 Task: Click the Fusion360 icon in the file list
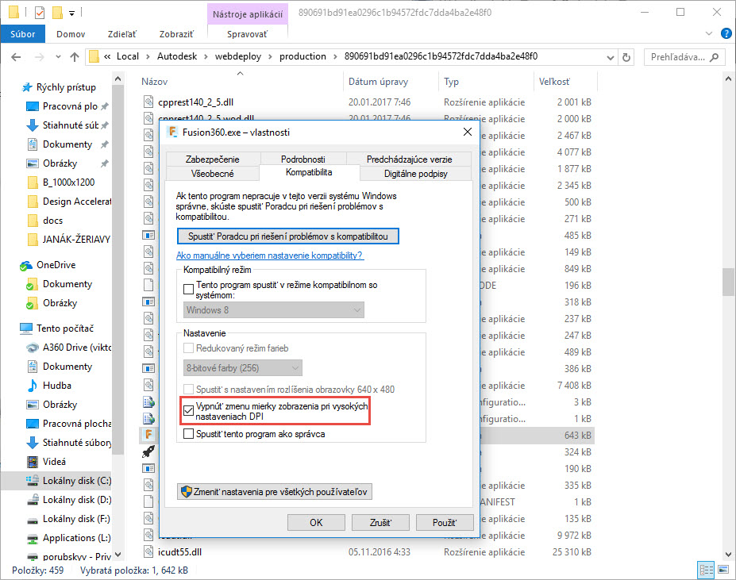point(148,435)
